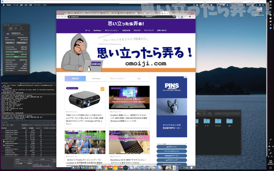
Task: Click お役立ち系 in the site navigation
Action: point(126,30)
